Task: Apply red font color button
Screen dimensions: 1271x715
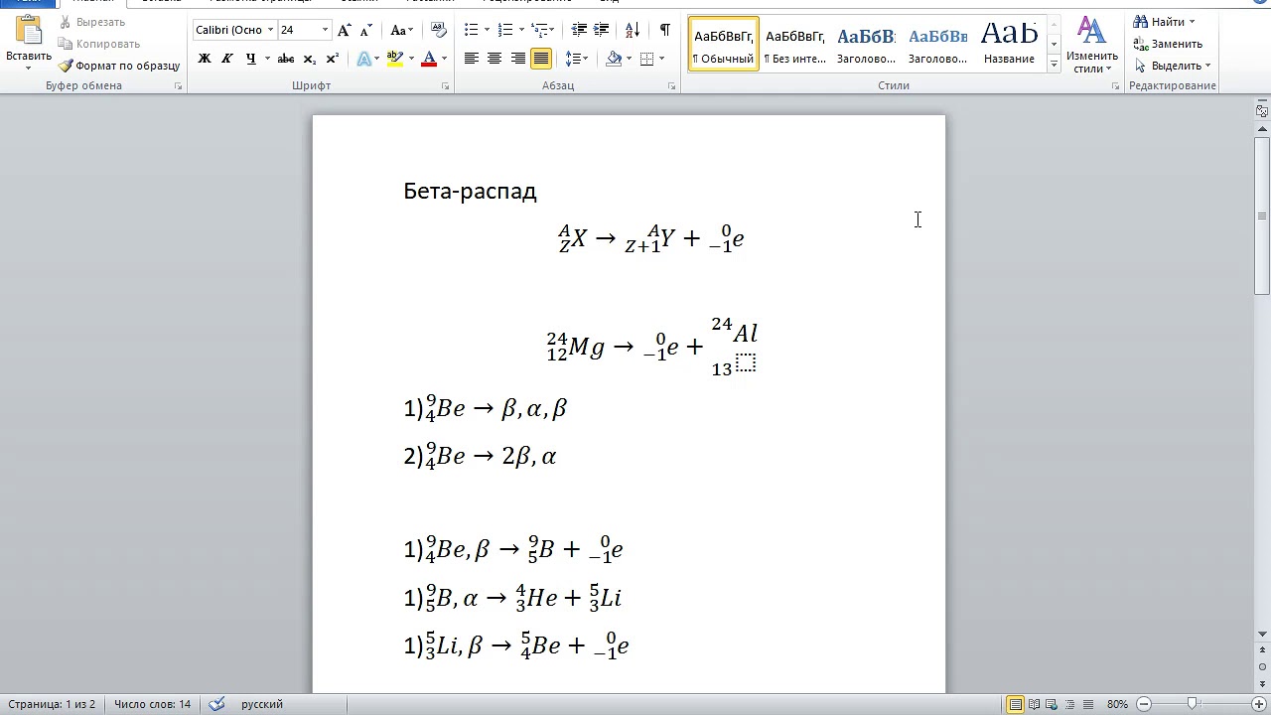Action: click(x=429, y=59)
